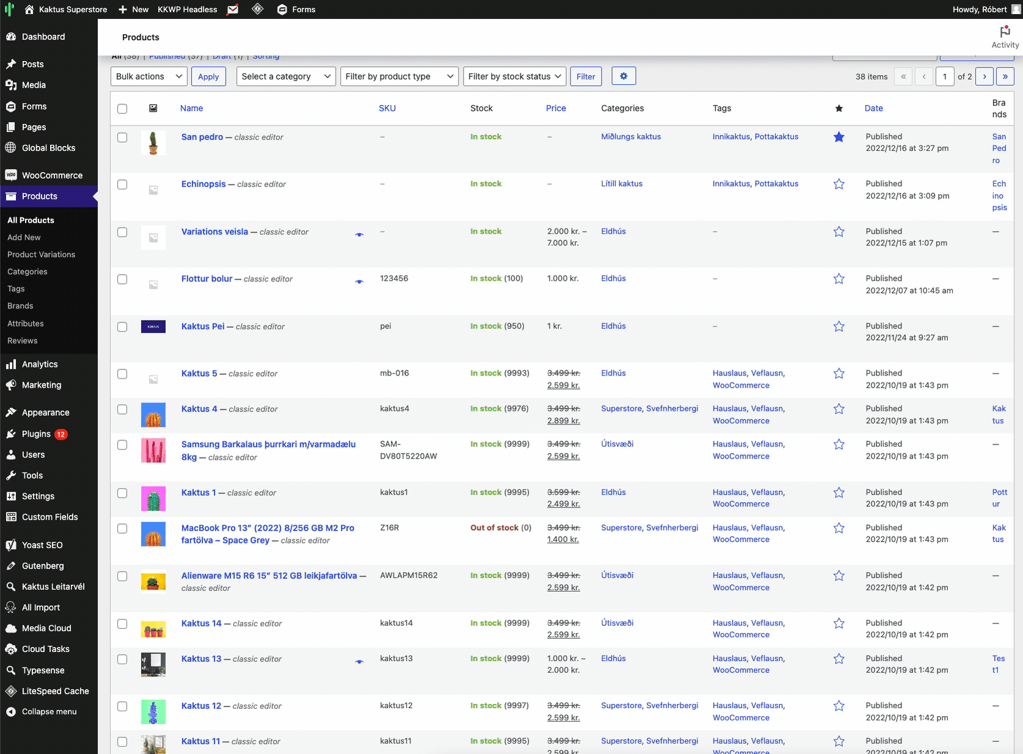
Task: Open Filter by stock status dropdown
Action: (x=514, y=76)
